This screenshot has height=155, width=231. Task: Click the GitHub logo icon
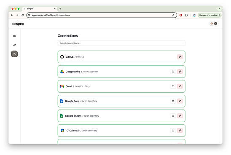point(62,57)
